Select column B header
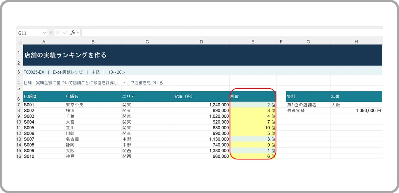The width and height of the screenshot is (399, 193). point(93,42)
